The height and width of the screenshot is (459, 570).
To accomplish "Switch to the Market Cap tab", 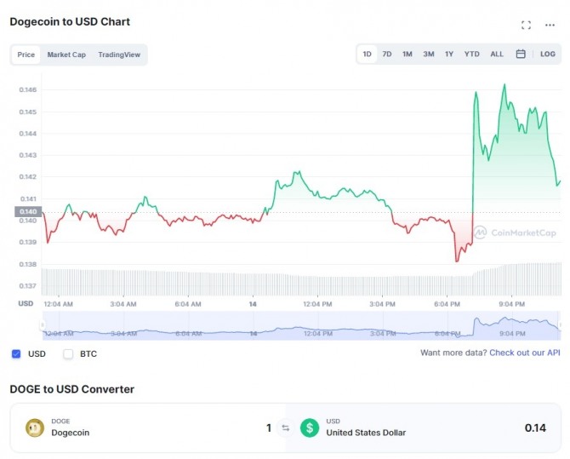I will point(66,55).
